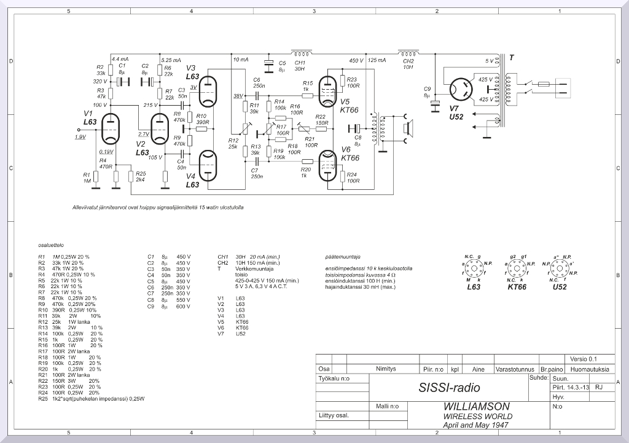Screen dimensions: 629x443
Task: Click the V1 L63 input tube symbol
Action: (x=111, y=129)
